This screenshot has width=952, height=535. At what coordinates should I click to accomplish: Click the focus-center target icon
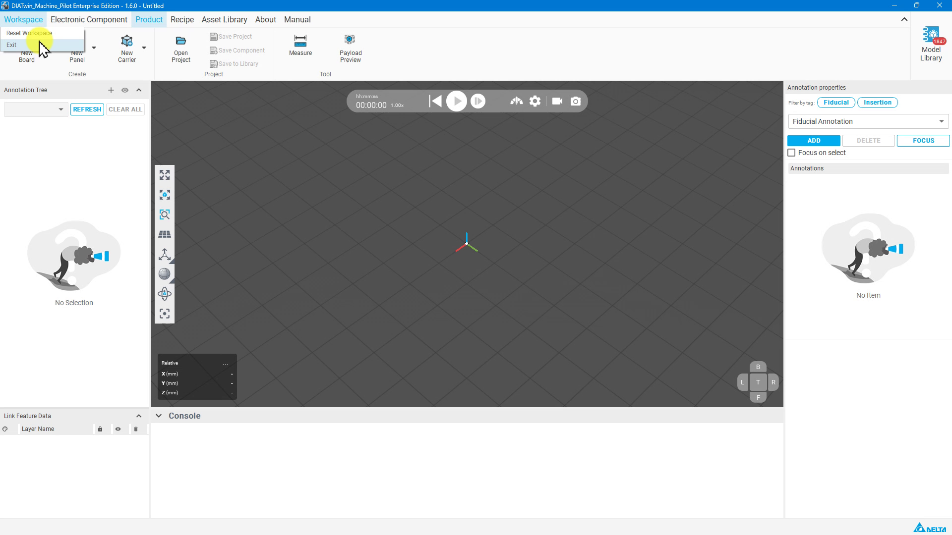[x=165, y=314]
